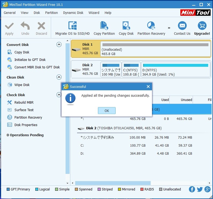Open the MiniTool Facebook page
Image resolution: width=213 pixels, height=199 pixels.
coord(192,189)
